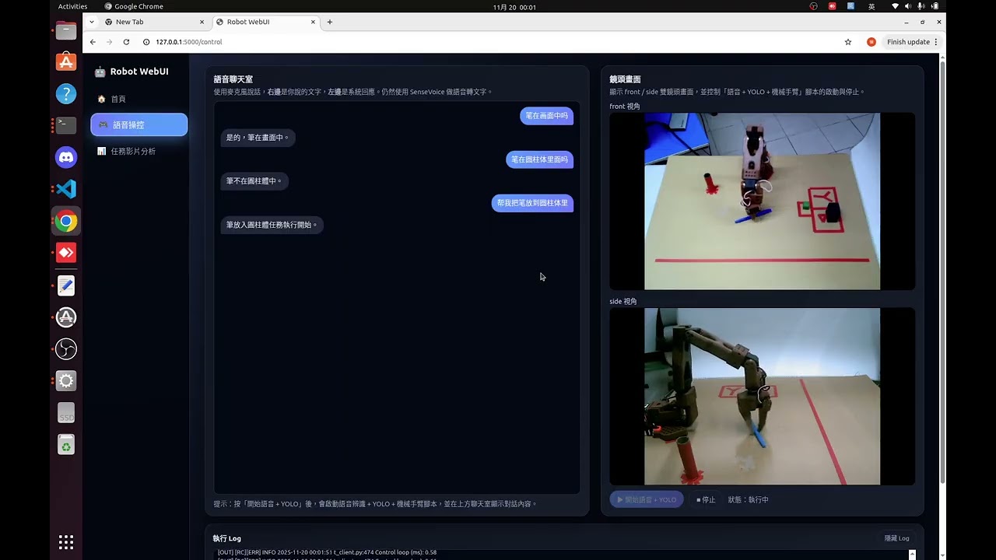The image size is (996, 560).
Task: Click the microphone indicator in top bar
Action: pos(921,6)
